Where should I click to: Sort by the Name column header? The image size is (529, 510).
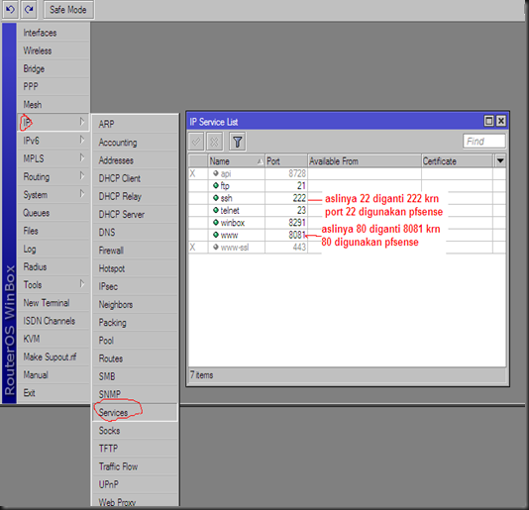point(236,161)
